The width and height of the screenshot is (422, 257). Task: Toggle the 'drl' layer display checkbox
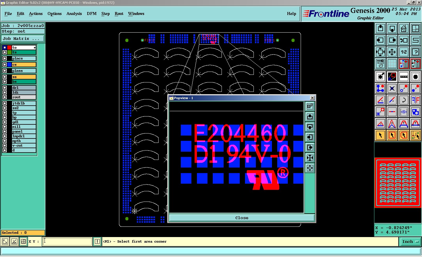coord(5,88)
